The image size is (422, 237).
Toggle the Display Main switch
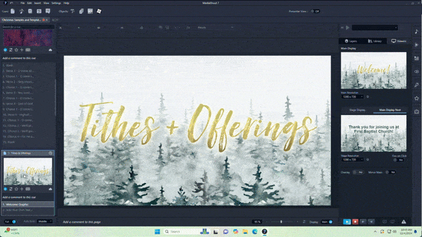(327, 221)
